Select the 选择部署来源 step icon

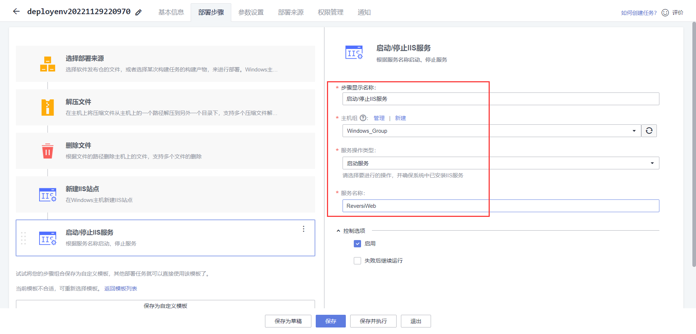47,63
